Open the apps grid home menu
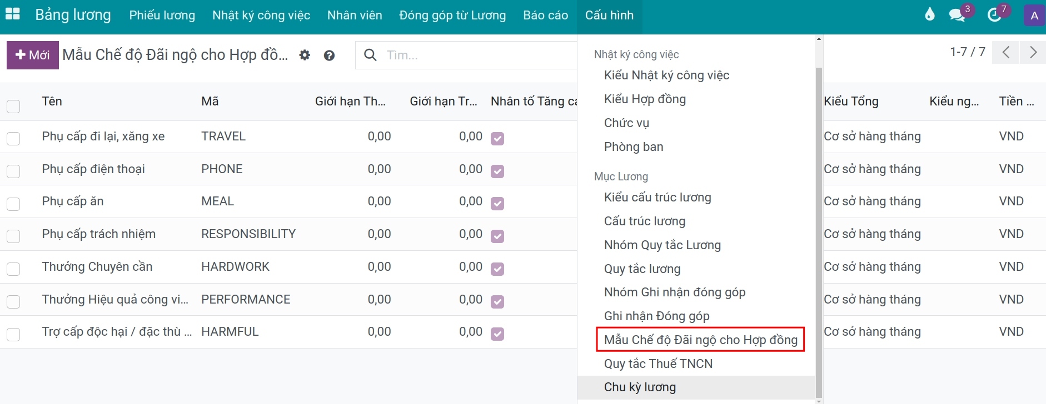This screenshot has height=404, width=1046. coord(12,15)
